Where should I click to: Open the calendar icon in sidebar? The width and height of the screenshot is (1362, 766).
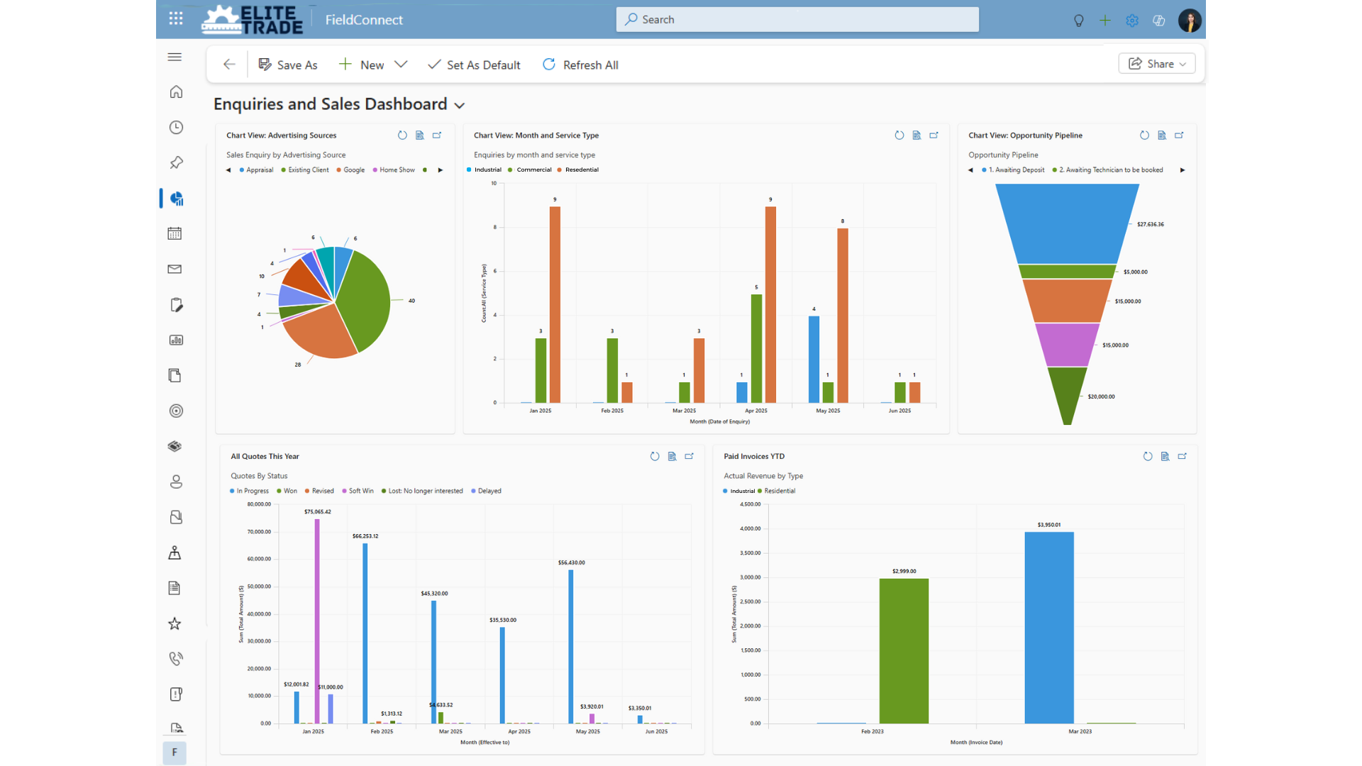(x=175, y=233)
